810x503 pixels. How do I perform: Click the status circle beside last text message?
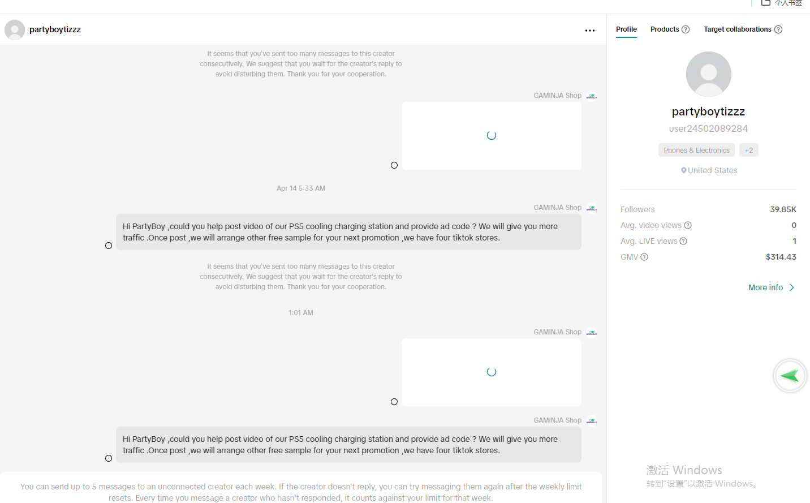(109, 458)
